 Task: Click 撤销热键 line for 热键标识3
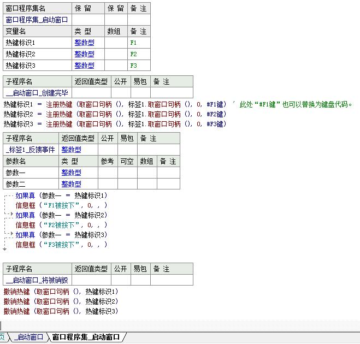(61, 311)
